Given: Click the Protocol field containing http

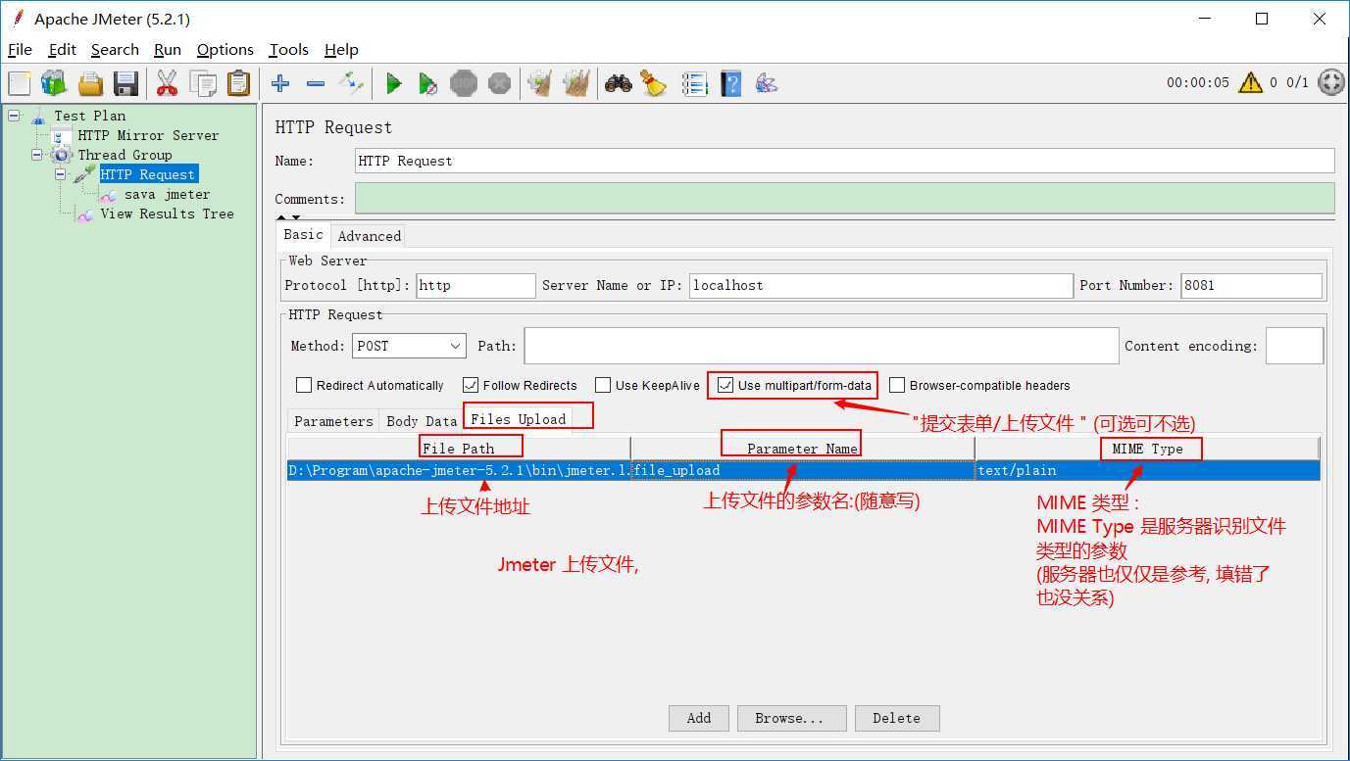Looking at the screenshot, I should tap(476, 286).
